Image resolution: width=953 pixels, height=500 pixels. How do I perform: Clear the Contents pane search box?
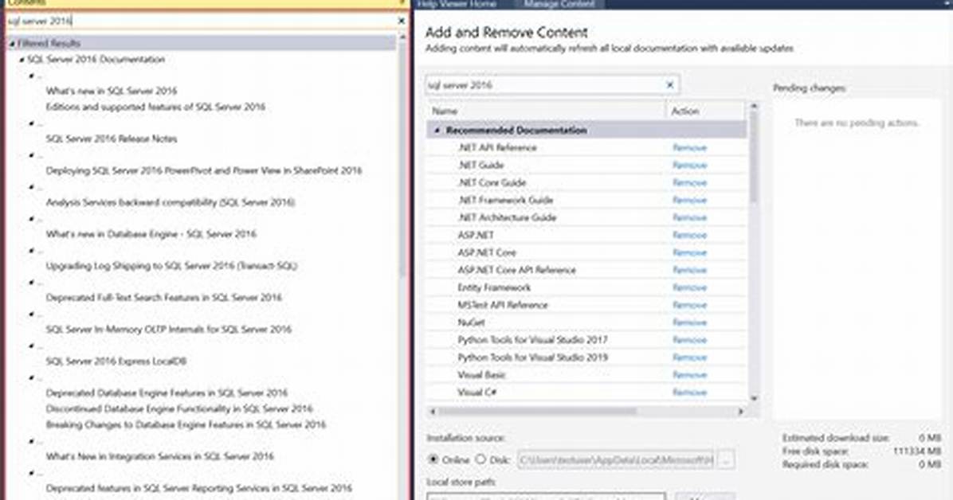point(401,21)
